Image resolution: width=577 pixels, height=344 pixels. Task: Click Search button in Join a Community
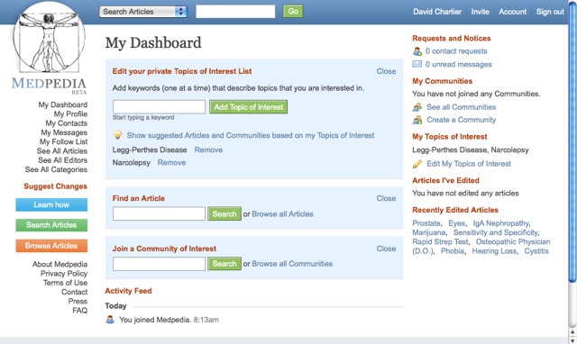click(x=224, y=264)
